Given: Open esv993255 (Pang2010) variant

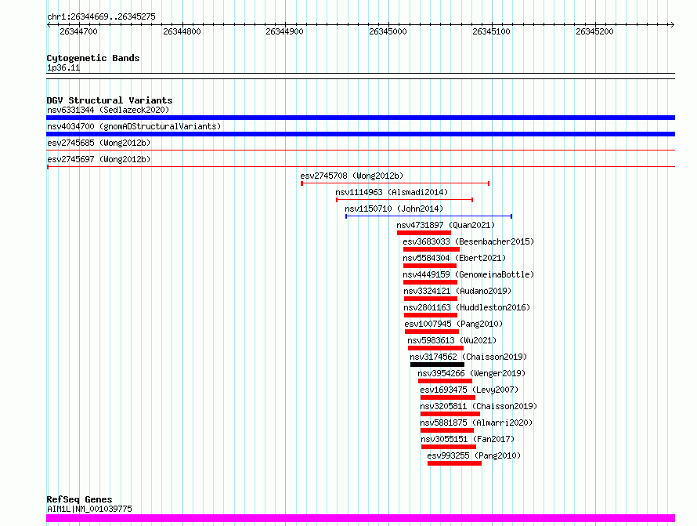Looking at the screenshot, I should (474, 455).
